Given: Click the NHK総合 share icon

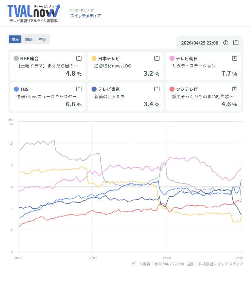Looking at the screenshot, I should tap(79, 58).
